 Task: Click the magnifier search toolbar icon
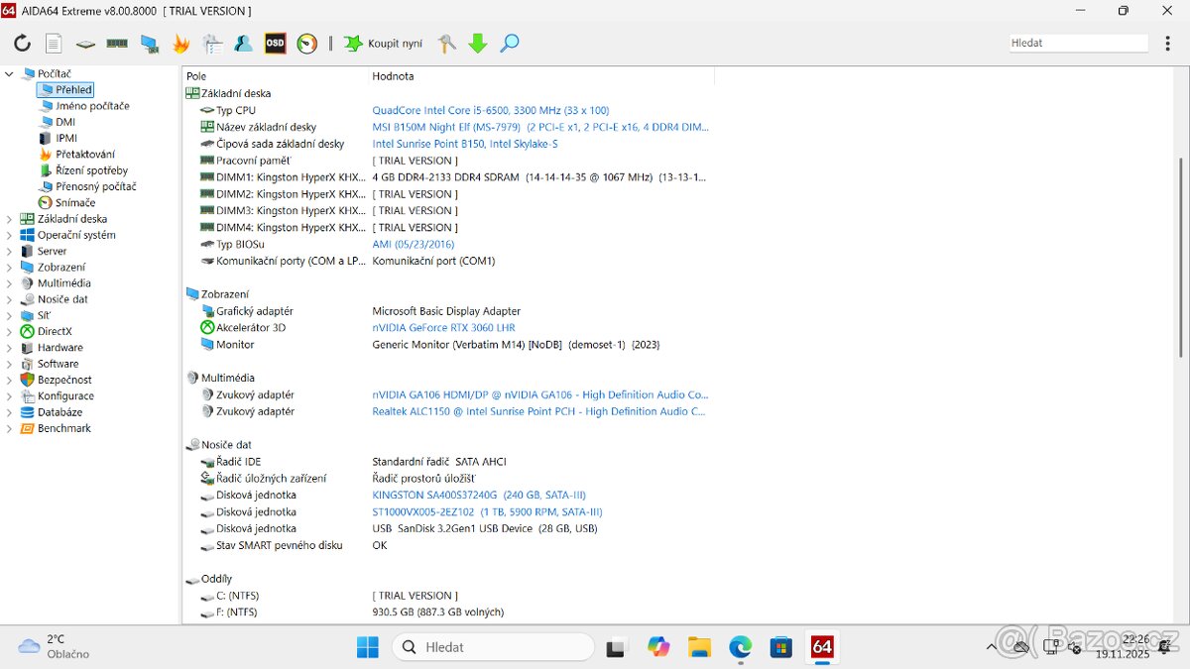click(x=510, y=44)
